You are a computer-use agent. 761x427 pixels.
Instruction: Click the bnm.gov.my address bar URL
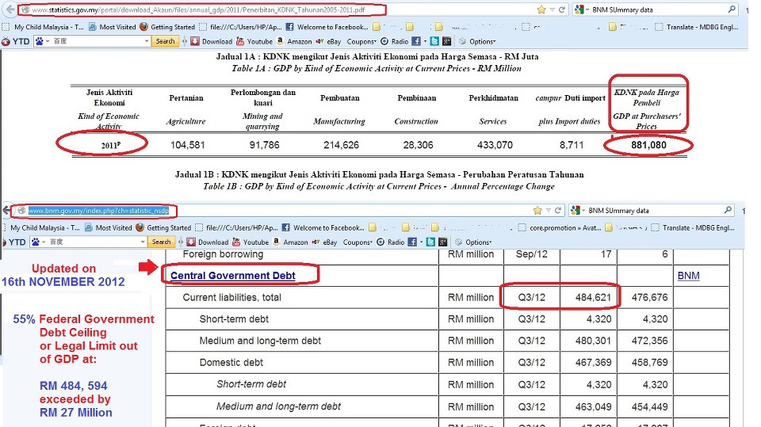click(x=98, y=211)
